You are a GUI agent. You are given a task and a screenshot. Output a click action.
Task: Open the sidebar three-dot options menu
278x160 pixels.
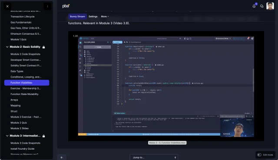click(47, 7)
